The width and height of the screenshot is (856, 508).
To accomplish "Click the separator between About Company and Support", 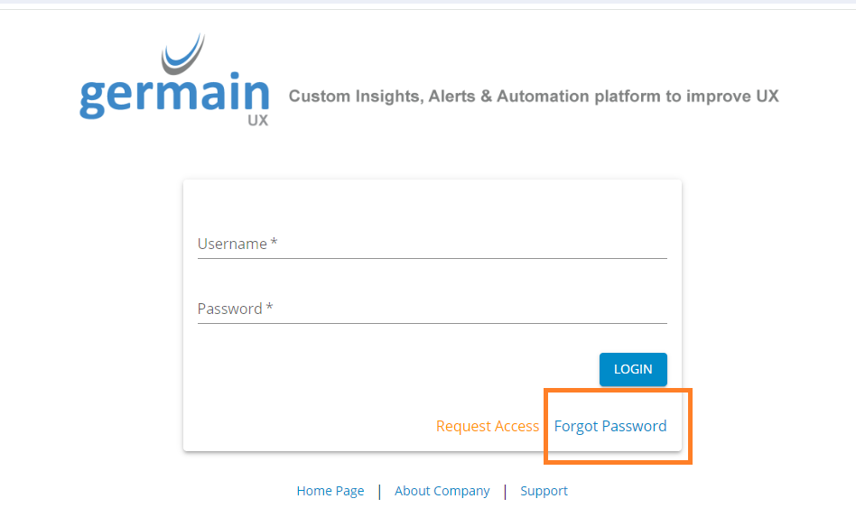I will [x=505, y=491].
